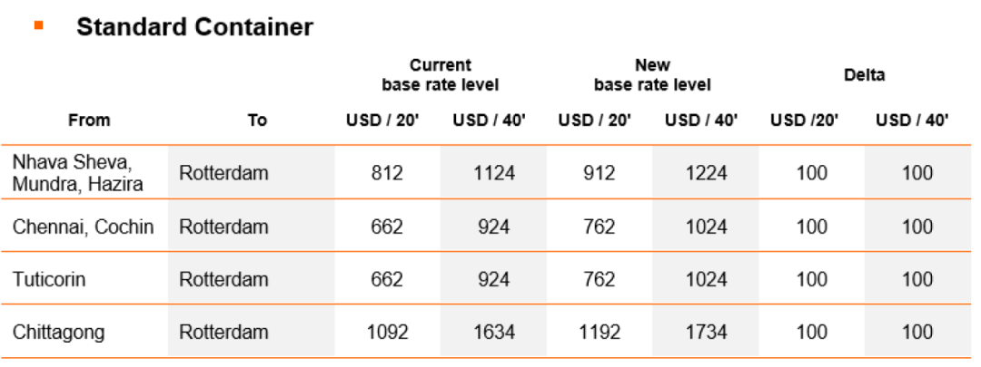Viewport: 981px width, 367px height.
Task: Click the 1092 Chittagong current rate
Action: [x=387, y=332]
